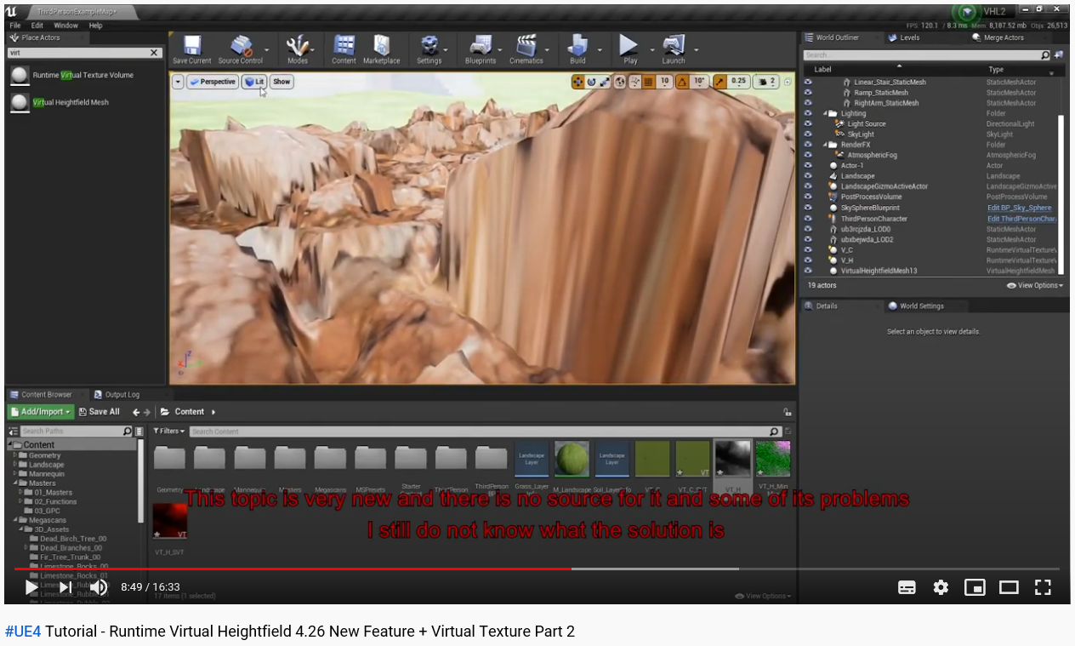
Task: Open the Show dropdown in the viewport
Action: 281,82
